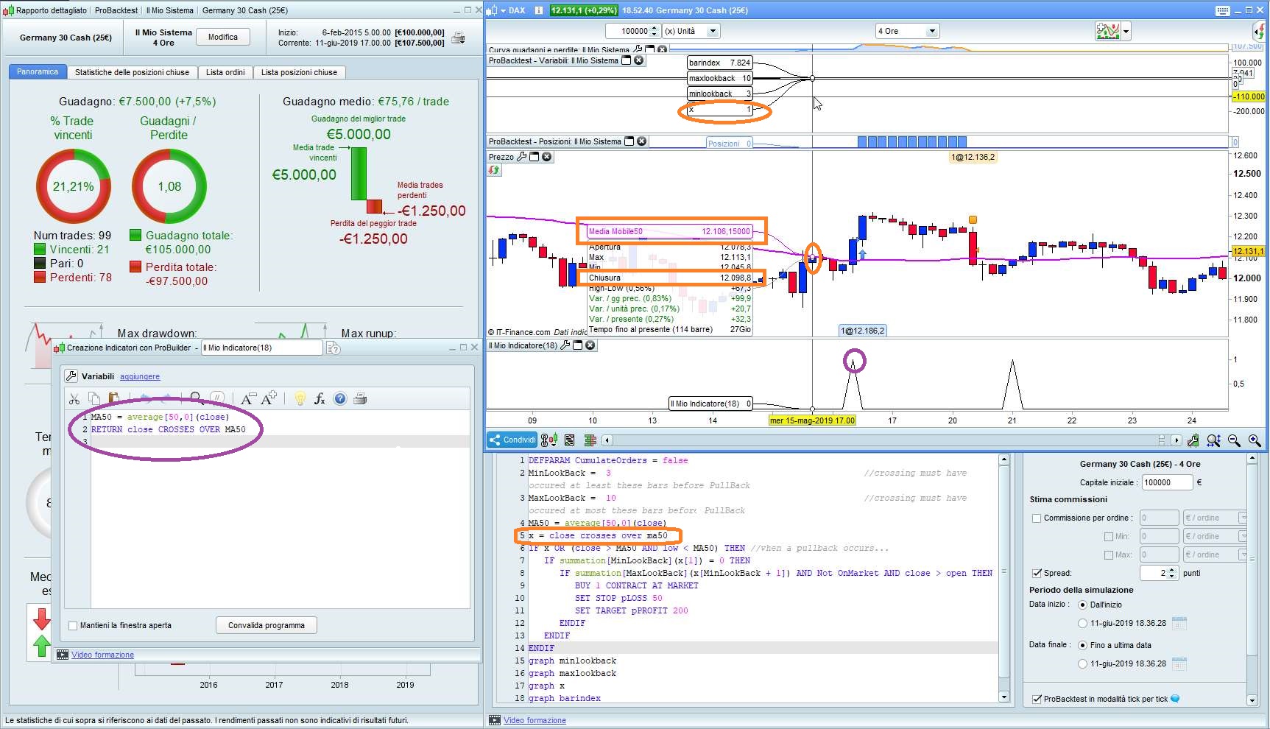Close the Il Mio Indicatore(18) panel
The width and height of the screenshot is (1270, 729).
click(x=590, y=345)
